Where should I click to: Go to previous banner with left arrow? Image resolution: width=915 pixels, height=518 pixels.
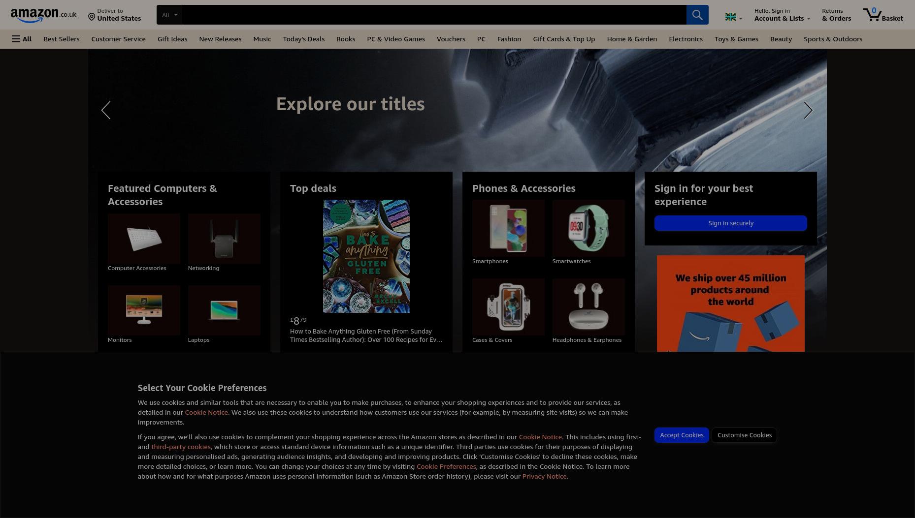106,110
